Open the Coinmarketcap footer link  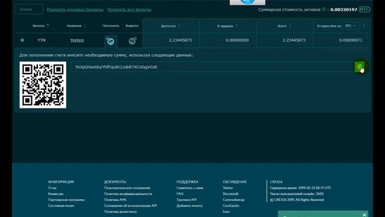233,200
